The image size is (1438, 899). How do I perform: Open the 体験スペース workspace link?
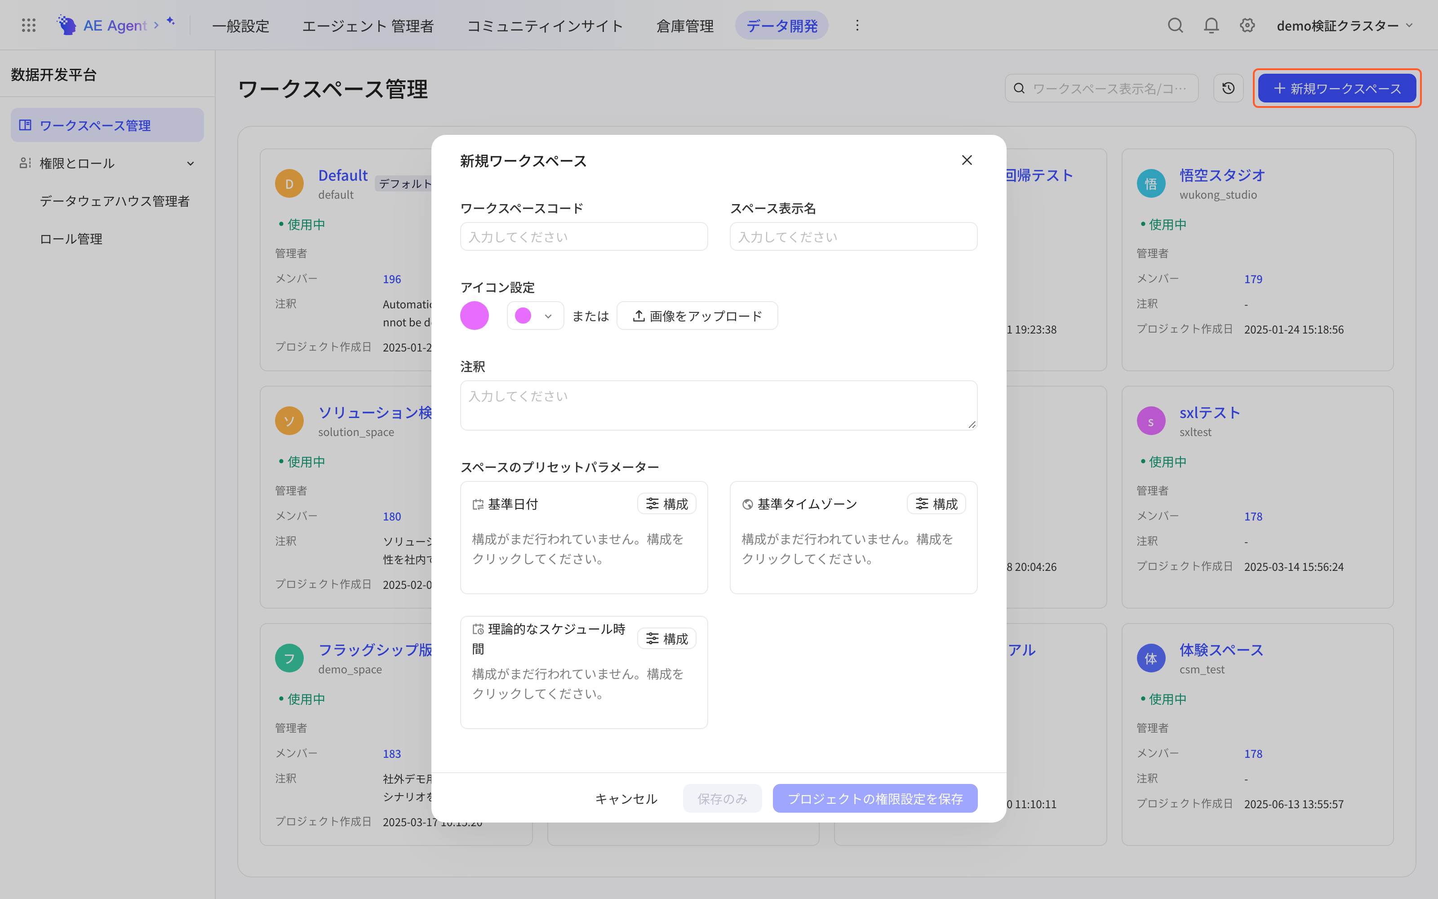pos(1221,649)
